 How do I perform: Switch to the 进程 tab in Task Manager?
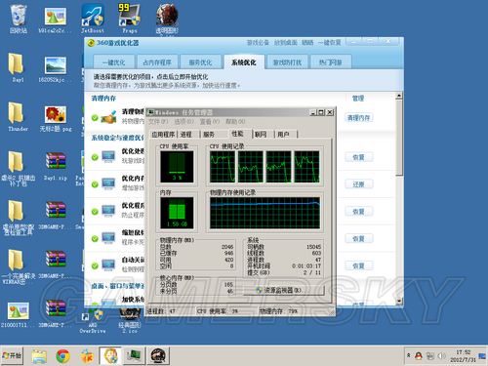coord(185,134)
